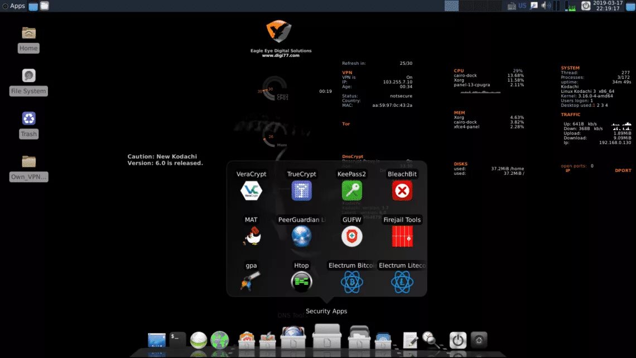Open the dark folders stack in dock

point(359,338)
